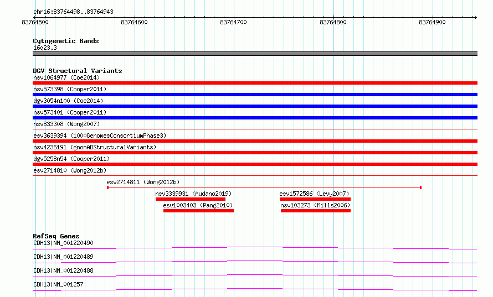Open the DGV Structural Variants track title

coord(78,71)
